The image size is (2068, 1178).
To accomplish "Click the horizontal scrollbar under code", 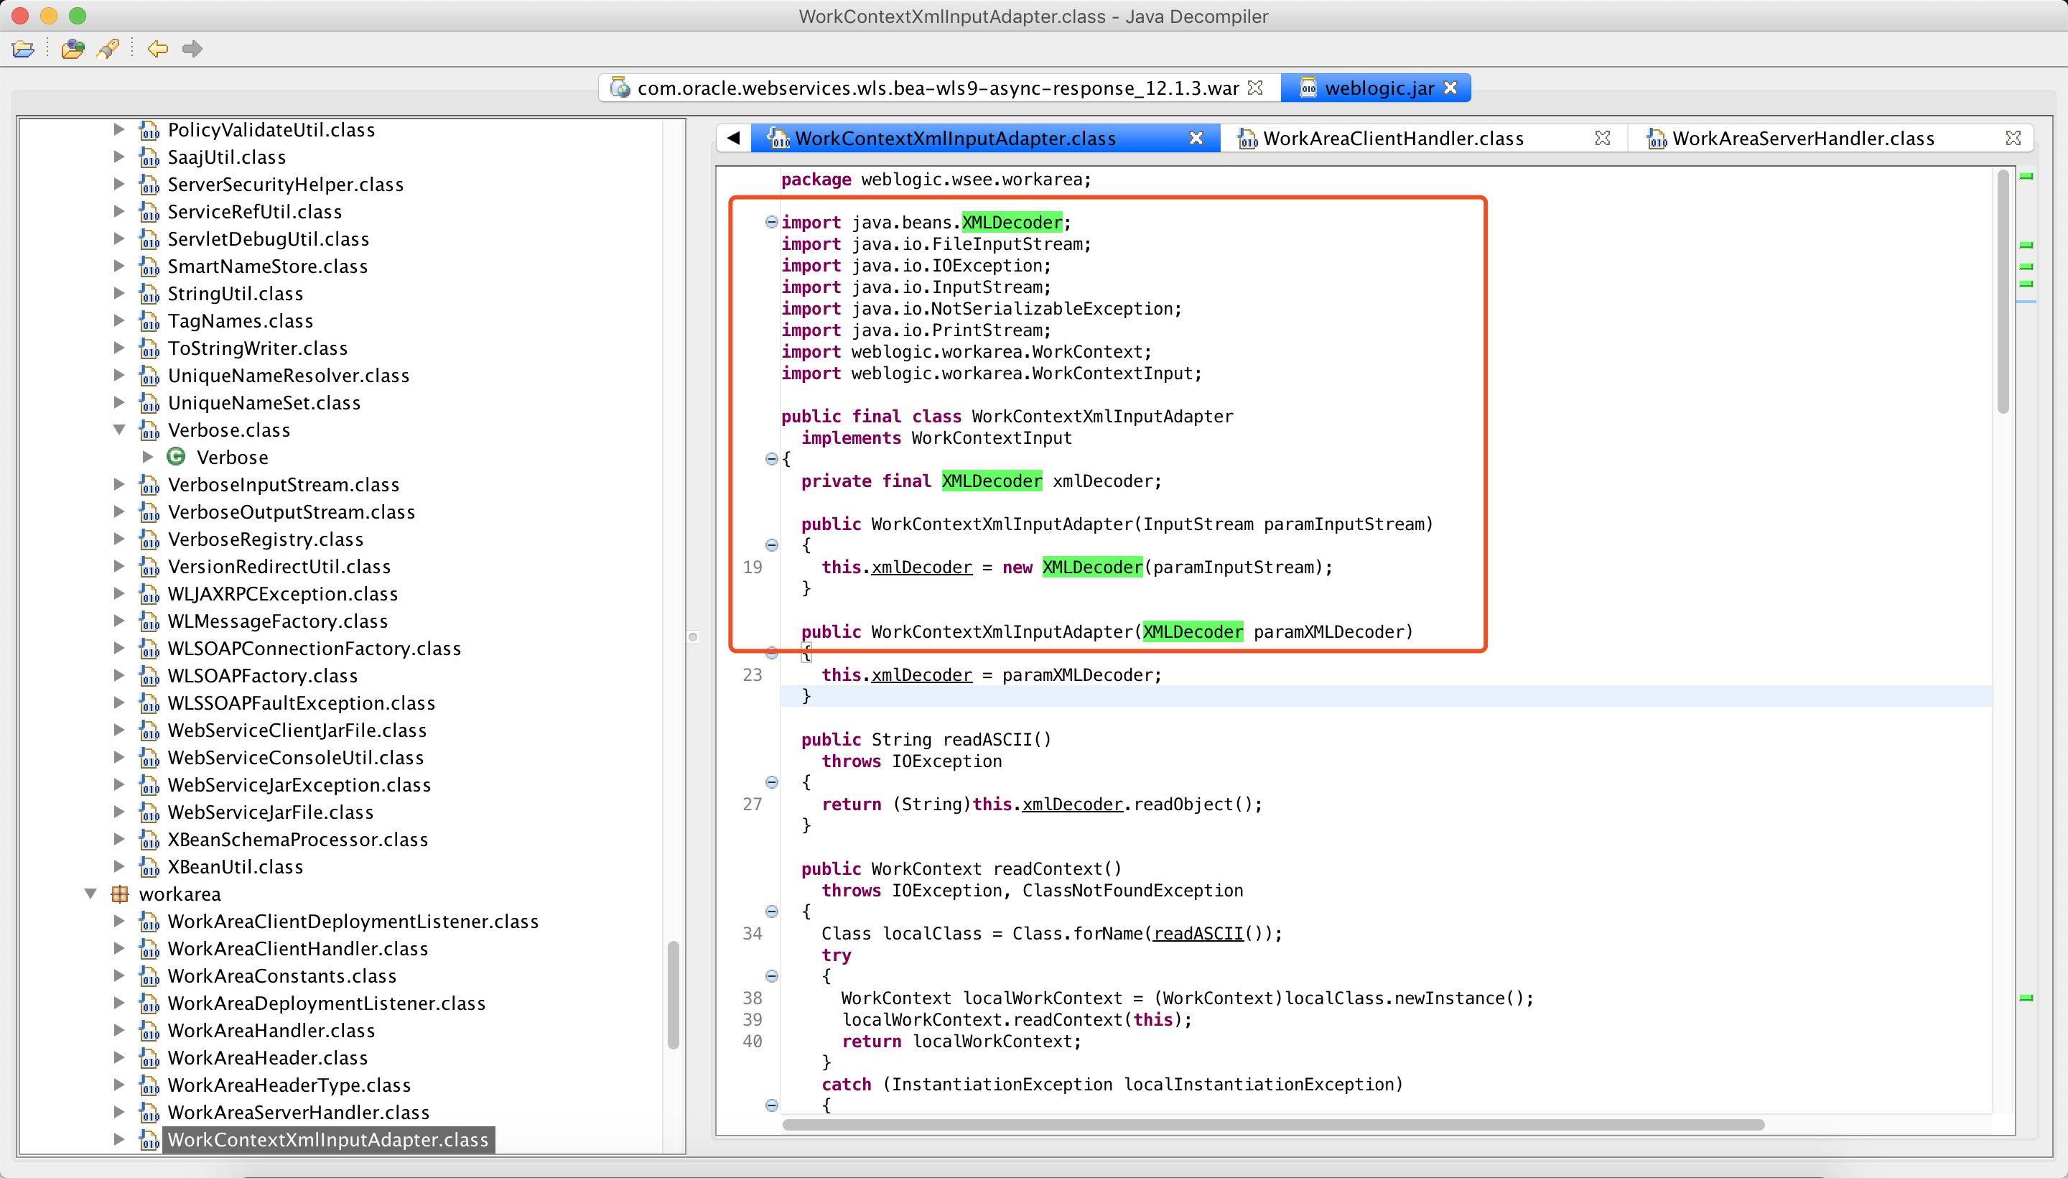I will 1273,1125.
